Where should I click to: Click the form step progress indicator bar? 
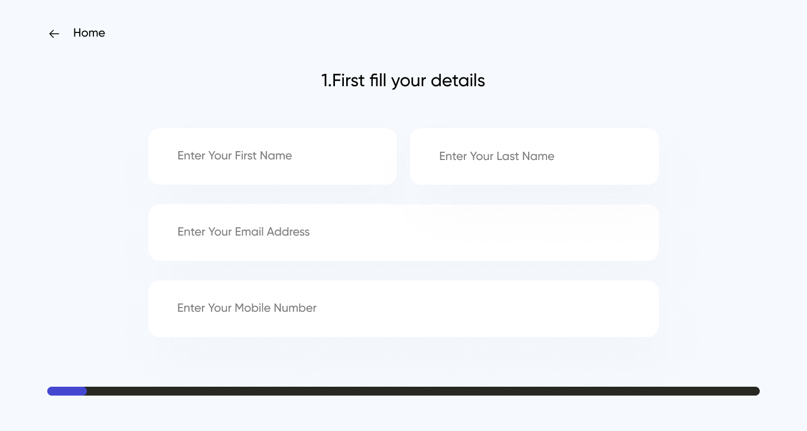(x=403, y=391)
